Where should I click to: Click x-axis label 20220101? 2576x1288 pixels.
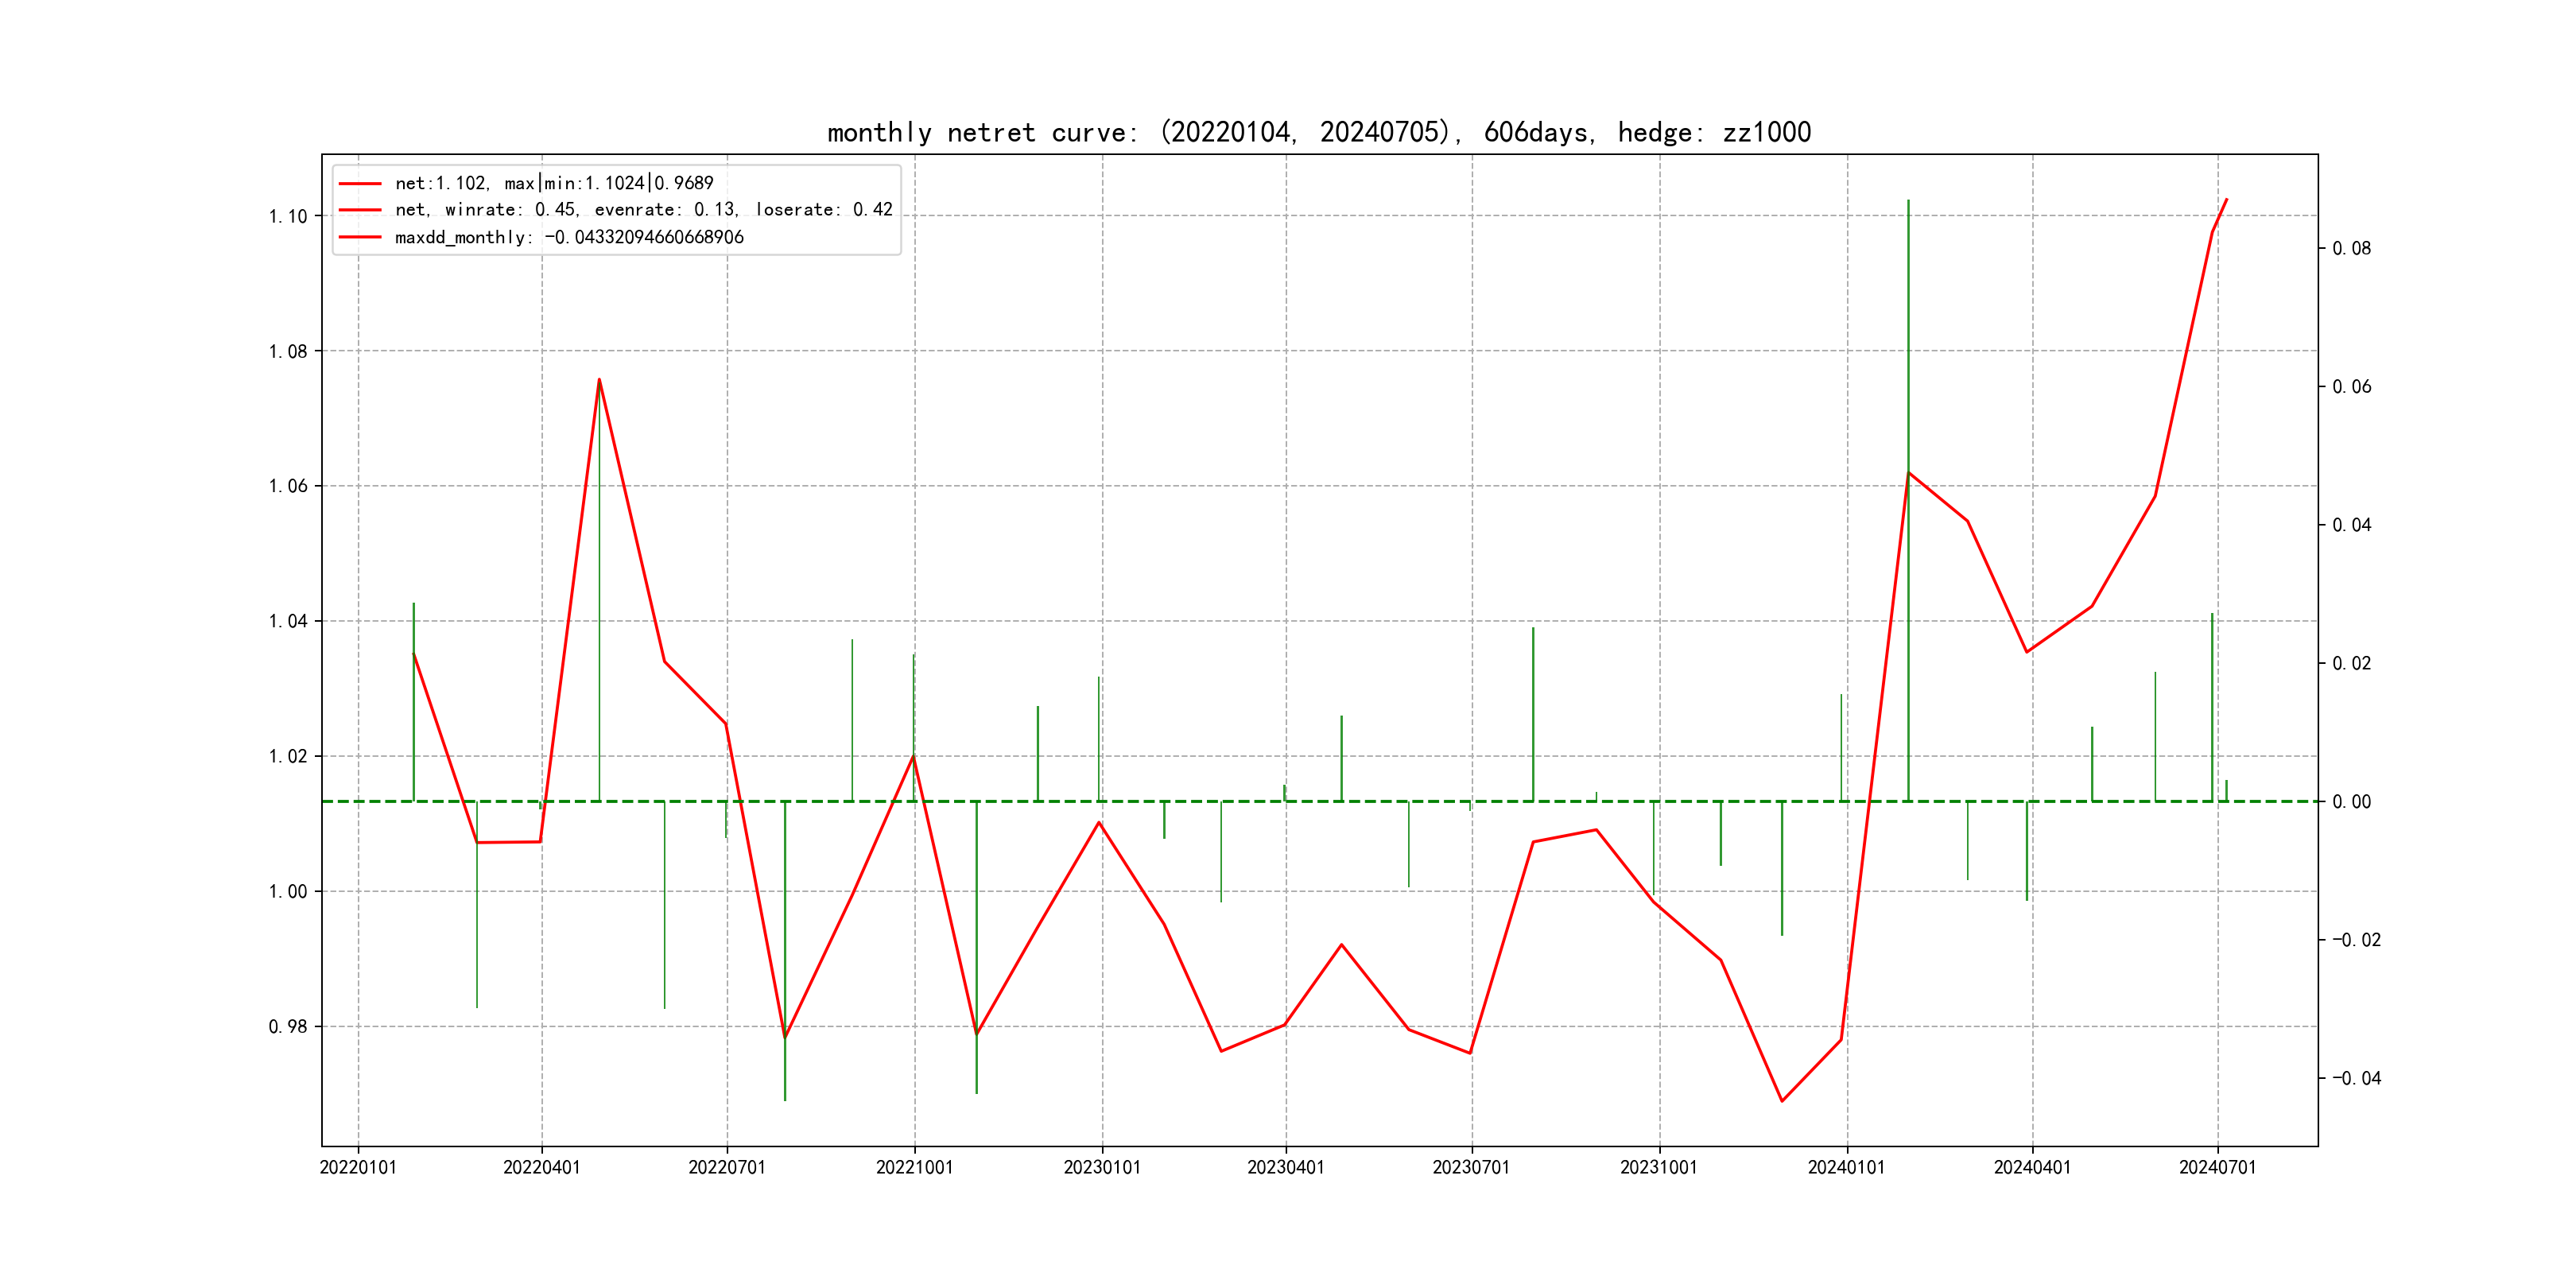click(x=358, y=1167)
